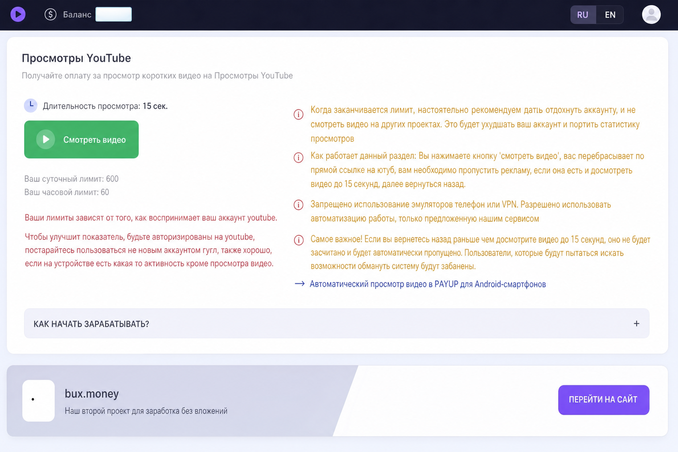
Task: Switch language to RU
Action: coord(583,15)
